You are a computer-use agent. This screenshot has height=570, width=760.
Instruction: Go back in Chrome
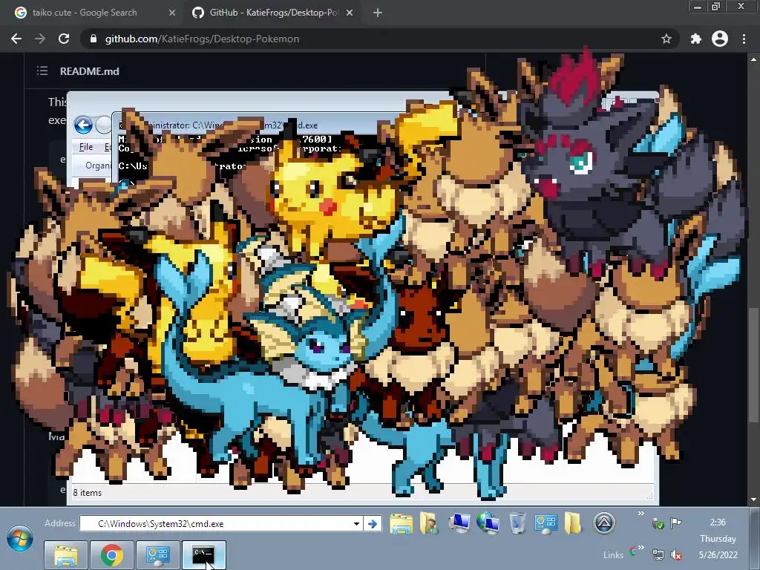tap(16, 39)
